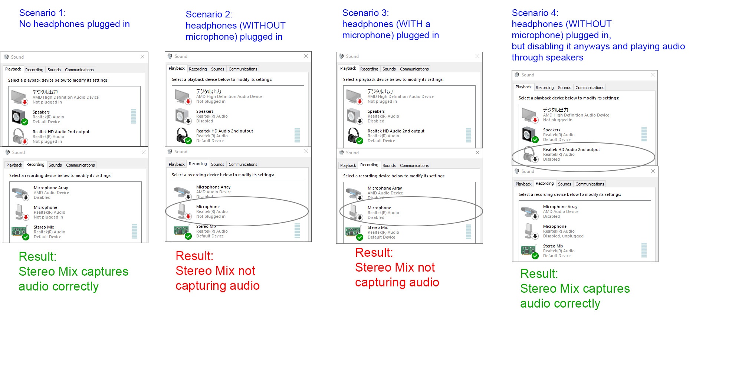Select Microphone Array icon in Scenario 3 recording

(354, 193)
